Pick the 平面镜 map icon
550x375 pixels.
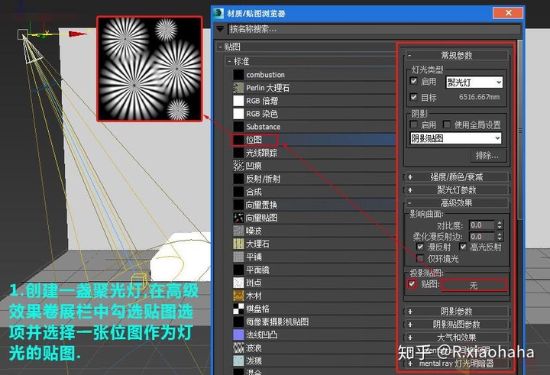point(238,270)
